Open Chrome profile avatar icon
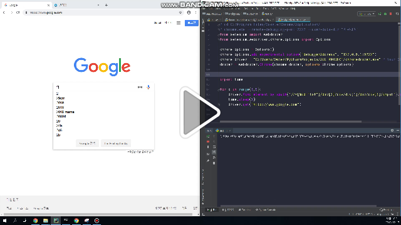Image resolution: width=401 pixels, height=225 pixels. pyautogui.click(x=189, y=12)
